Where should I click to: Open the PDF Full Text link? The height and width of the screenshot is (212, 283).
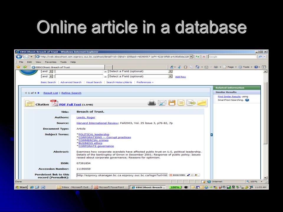tap(70, 105)
